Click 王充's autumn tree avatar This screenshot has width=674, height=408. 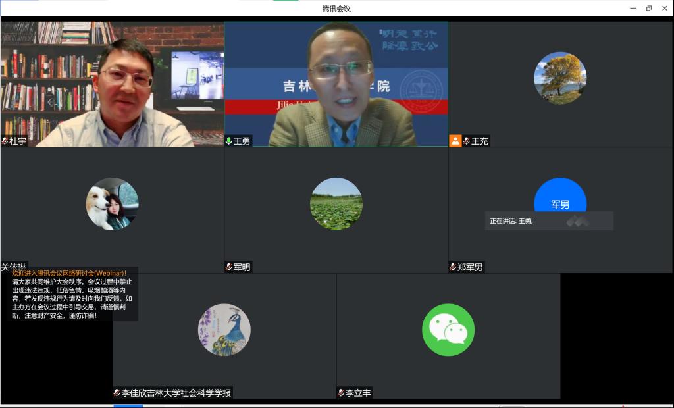tap(560, 78)
